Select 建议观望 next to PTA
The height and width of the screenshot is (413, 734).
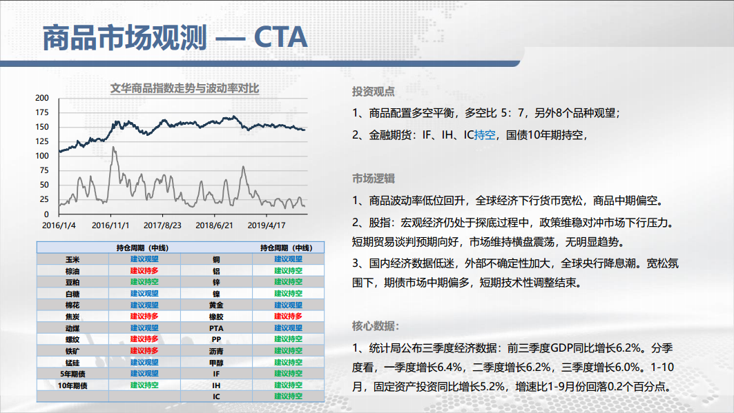pos(289,328)
